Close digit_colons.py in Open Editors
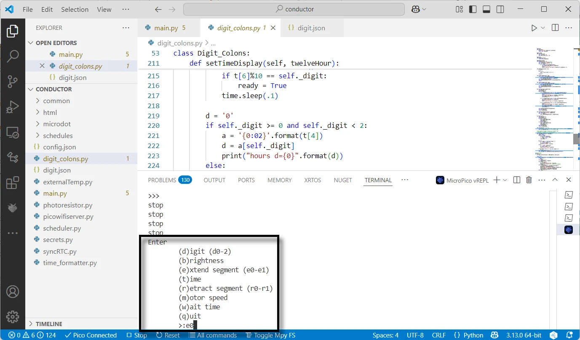This screenshot has width=580, height=340. tap(42, 66)
